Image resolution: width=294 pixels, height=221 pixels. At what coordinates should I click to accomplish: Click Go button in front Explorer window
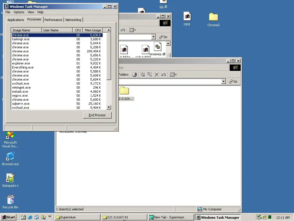pyautogui.click(x=233, y=81)
